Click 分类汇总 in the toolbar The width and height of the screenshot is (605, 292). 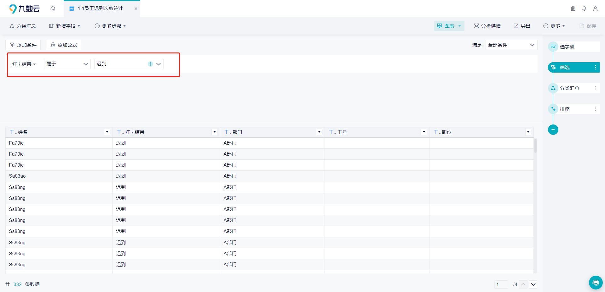point(23,26)
